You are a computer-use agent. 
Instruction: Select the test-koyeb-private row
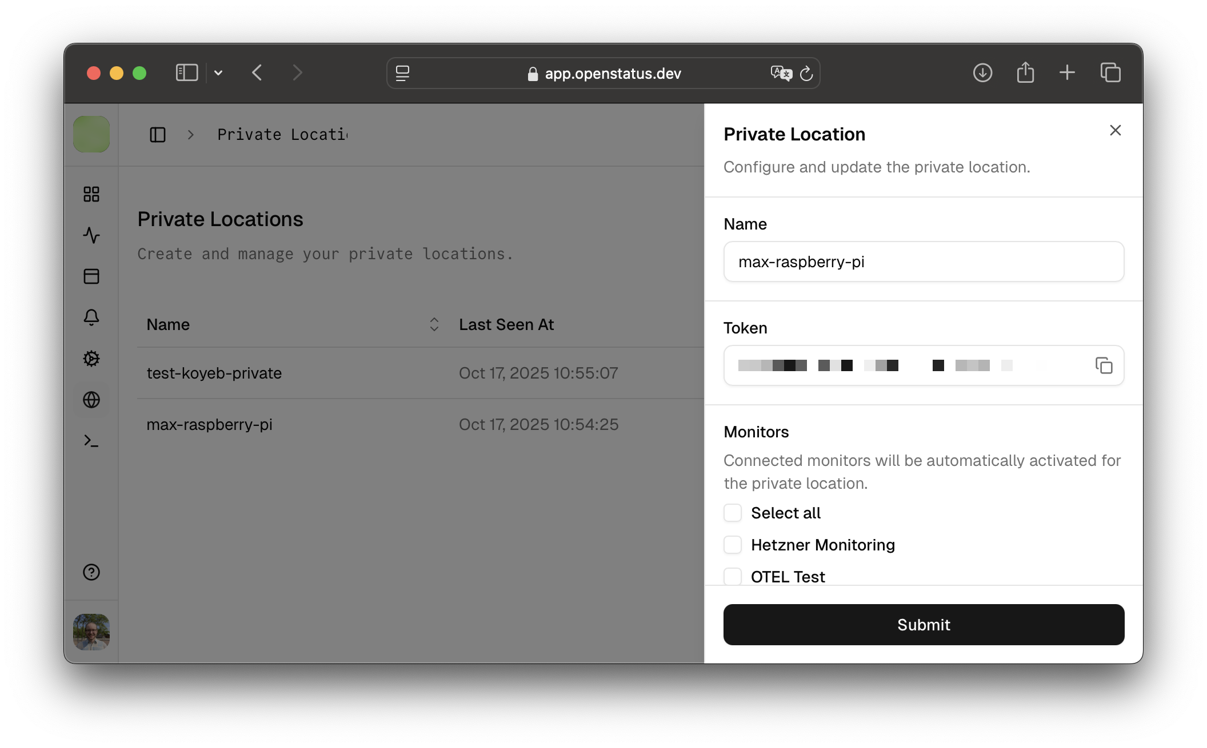click(x=214, y=373)
